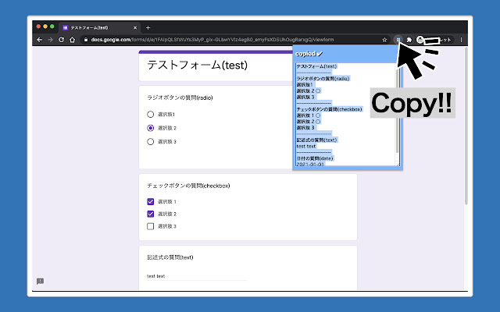The image size is (500, 312).
Task: Click the form copy extension icon
Action: coord(398,40)
